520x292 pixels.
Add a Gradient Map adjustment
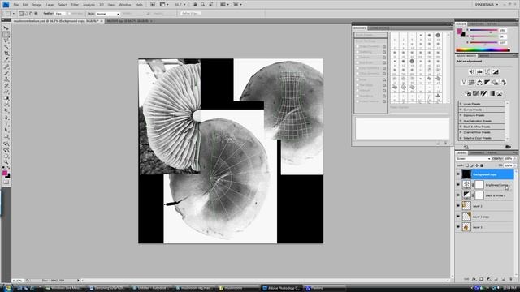(x=492, y=93)
